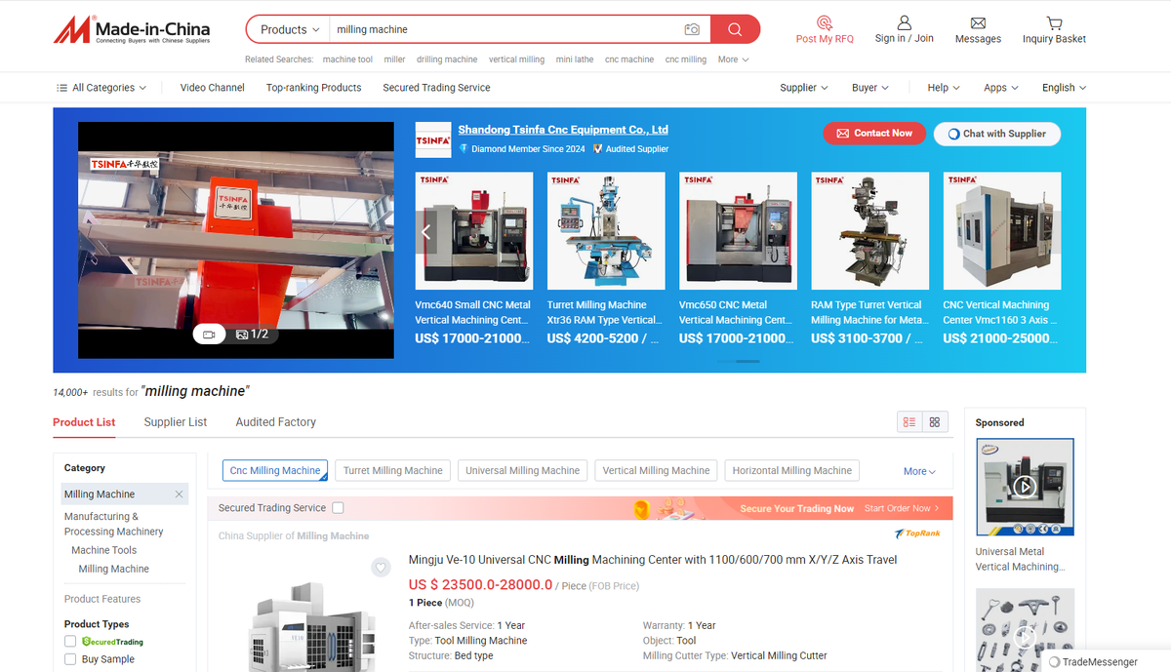Filter by Vertical Milling Machine
This screenshot has width=1171, height=672.
[x=656, y=470]
